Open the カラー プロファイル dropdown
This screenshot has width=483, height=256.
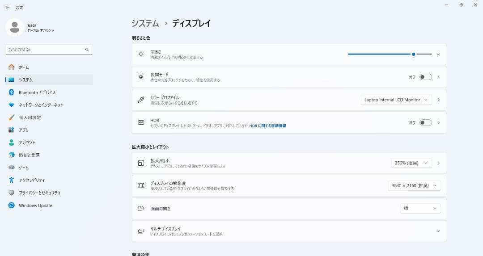[396, 100]
